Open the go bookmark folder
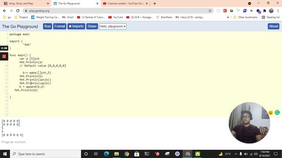Screen dimensions: 282x158 (7, 17)
